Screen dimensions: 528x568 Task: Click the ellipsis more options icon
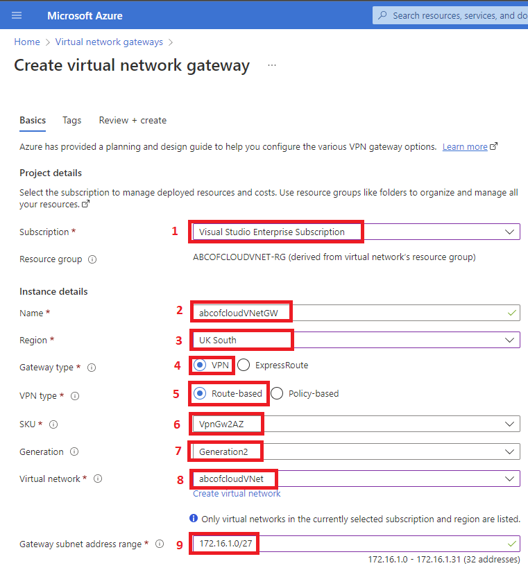[x=272, y=65]
